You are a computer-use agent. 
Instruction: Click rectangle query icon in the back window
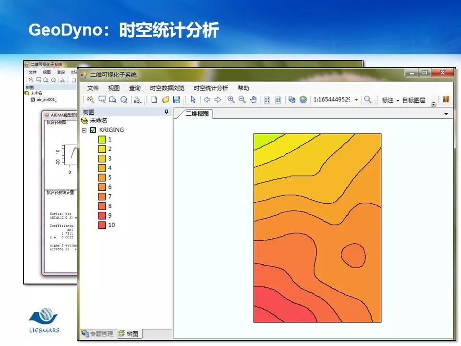[39, 80]
